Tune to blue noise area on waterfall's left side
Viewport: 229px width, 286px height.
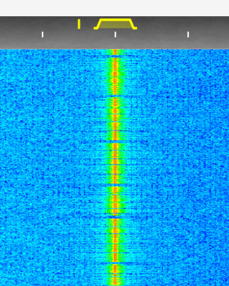point(46,168)
